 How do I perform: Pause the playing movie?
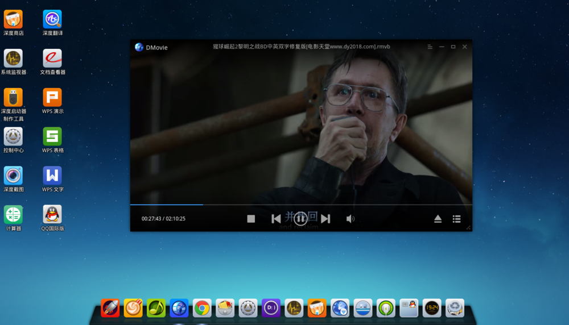pos(301,218)
